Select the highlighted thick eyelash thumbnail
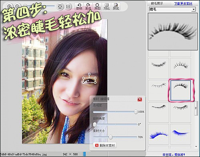Image resolution: width=200 pixels, height=157 pixels. pos(181,90)
